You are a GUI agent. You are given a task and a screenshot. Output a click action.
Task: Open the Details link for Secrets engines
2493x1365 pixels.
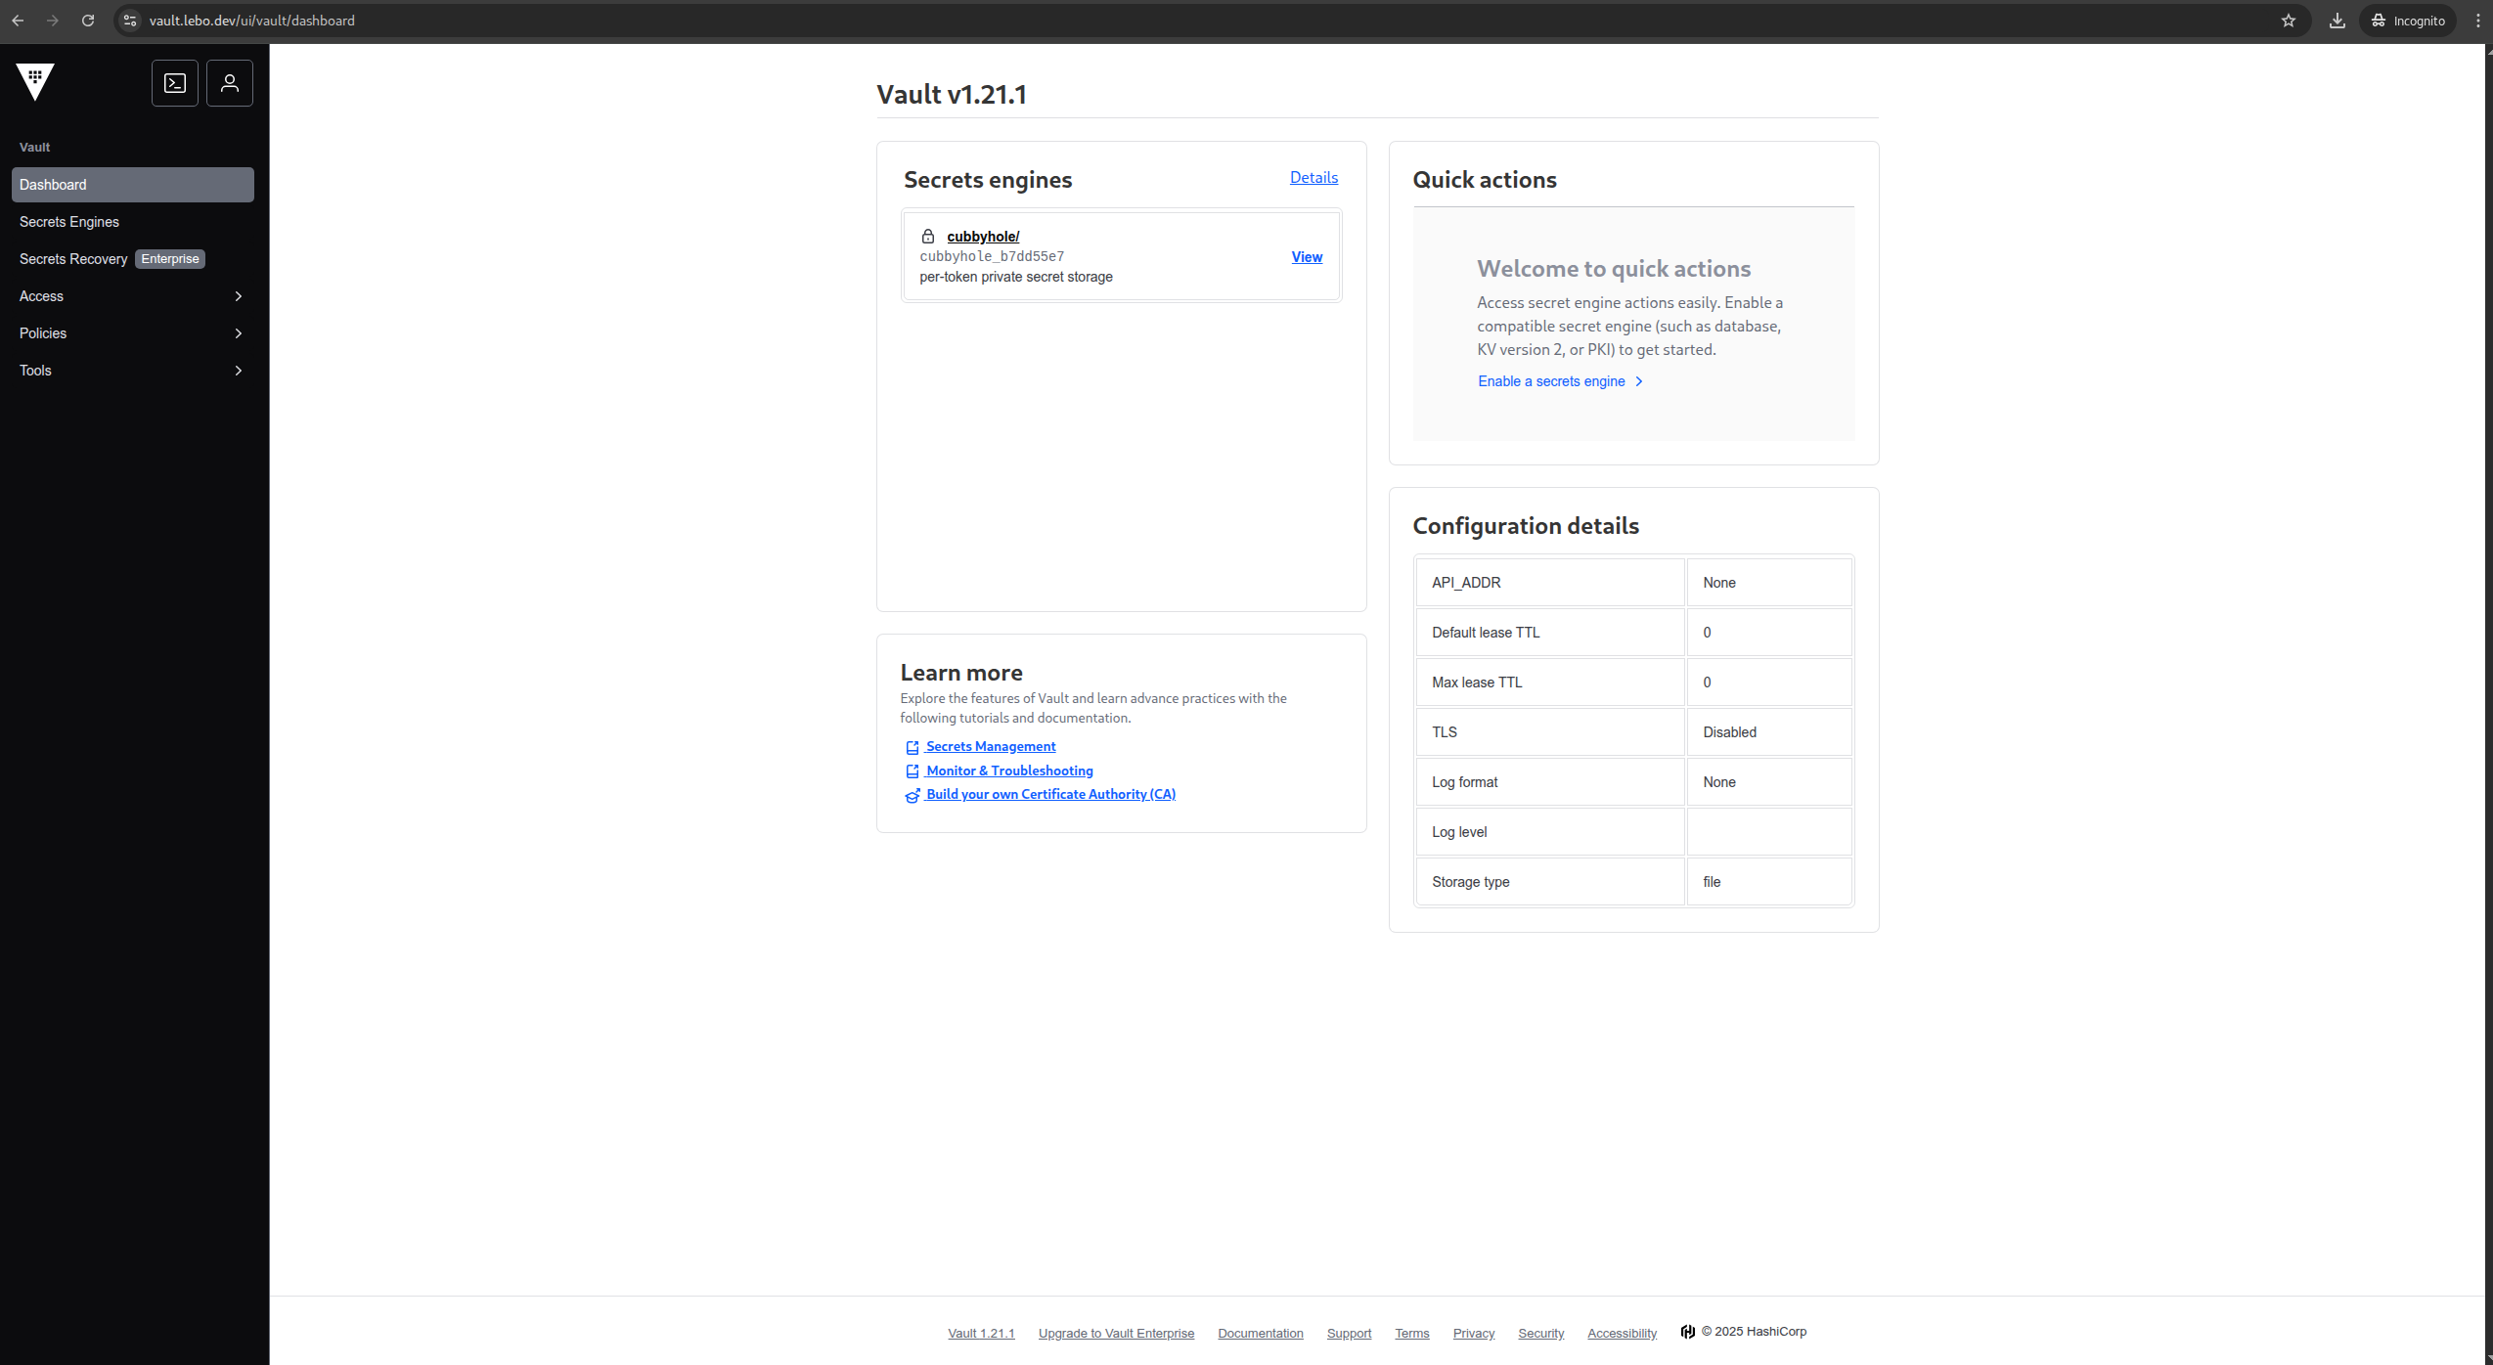(x=1313, y=177)
